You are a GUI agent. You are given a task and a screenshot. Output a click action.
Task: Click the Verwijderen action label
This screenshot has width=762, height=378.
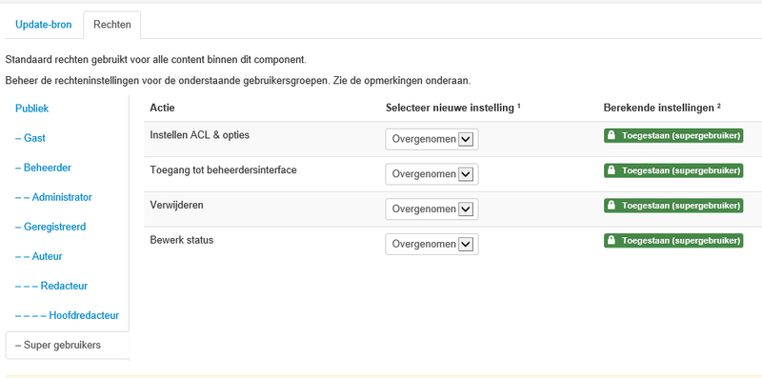pos(177,205)
